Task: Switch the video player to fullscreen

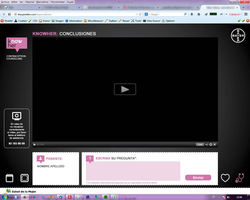Action: click(215, 144)
